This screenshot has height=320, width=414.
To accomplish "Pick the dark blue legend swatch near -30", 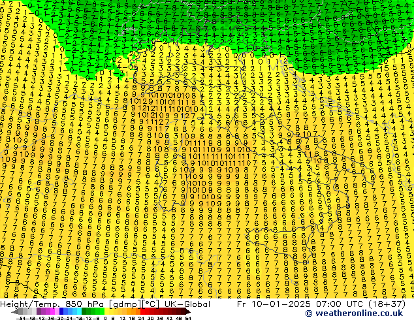I will [x=61, y=312].
